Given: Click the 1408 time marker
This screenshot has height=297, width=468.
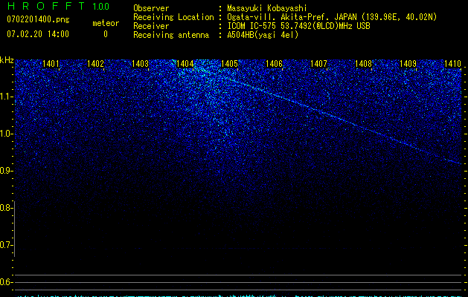Looking at the screenshot, I should (x=363, y=63).
